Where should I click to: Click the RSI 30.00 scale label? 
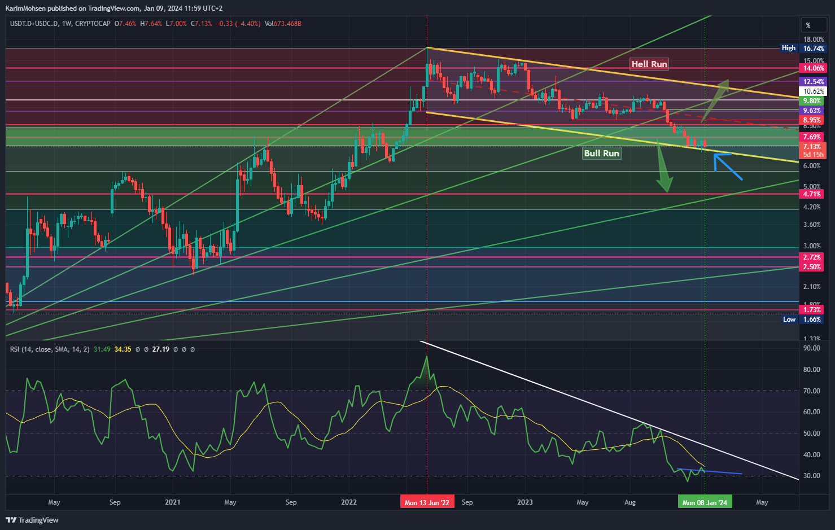[812, 476]
